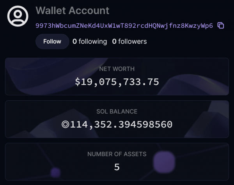
Task: Click the Wallet Account heading
Action: pyautogui.click(x=73, y=11)
